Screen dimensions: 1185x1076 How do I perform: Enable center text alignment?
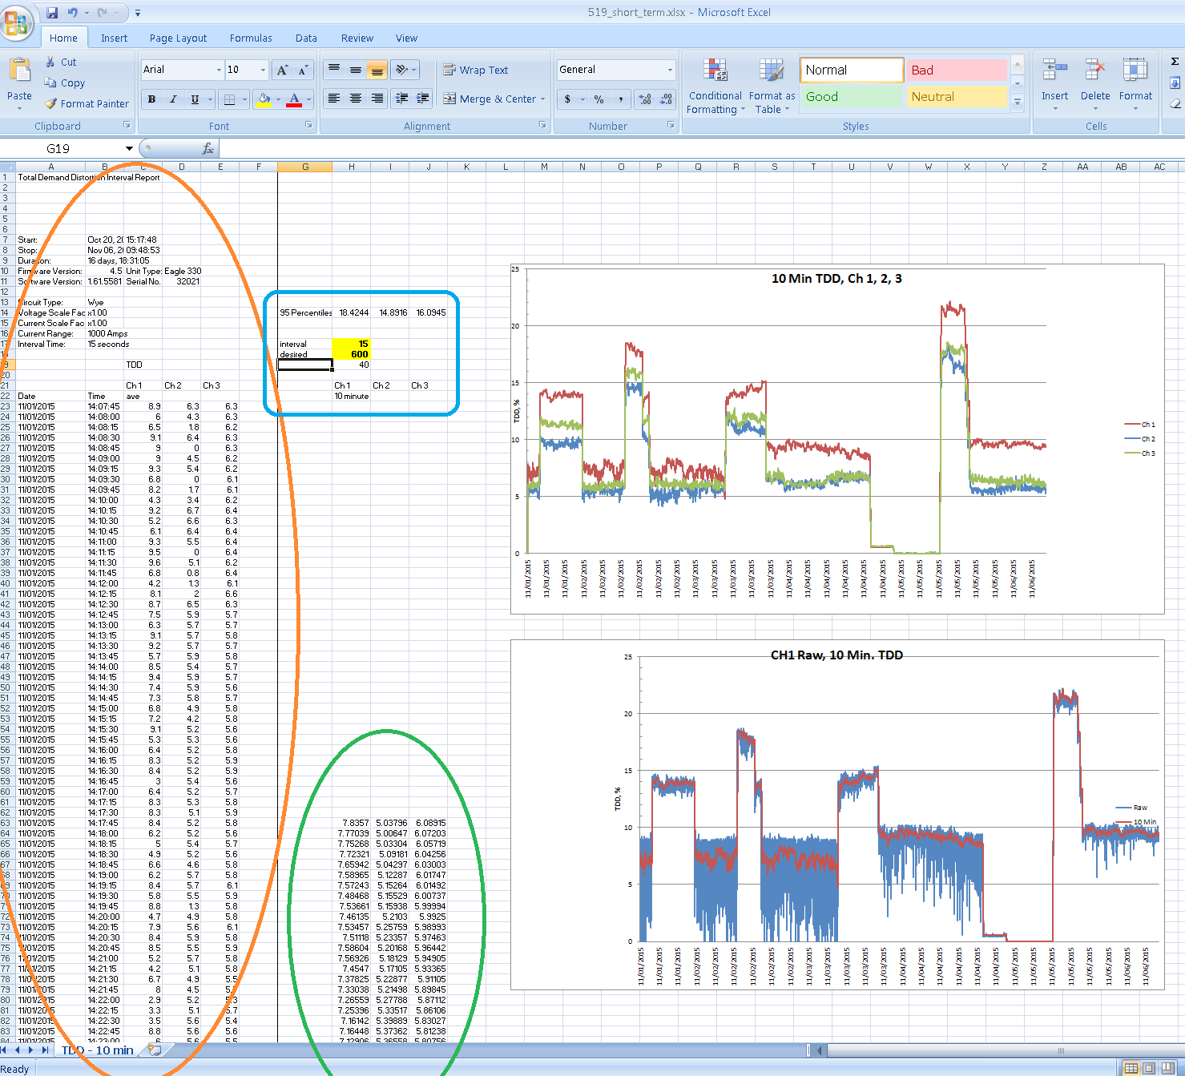355,99
